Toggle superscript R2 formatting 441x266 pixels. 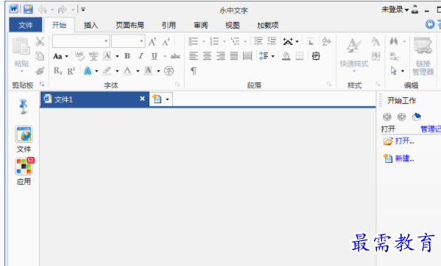[71, 71]
